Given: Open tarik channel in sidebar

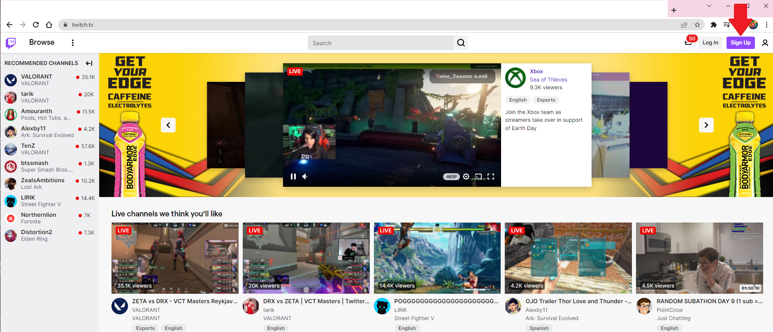Looking at the screenshot, I should 49,97.
